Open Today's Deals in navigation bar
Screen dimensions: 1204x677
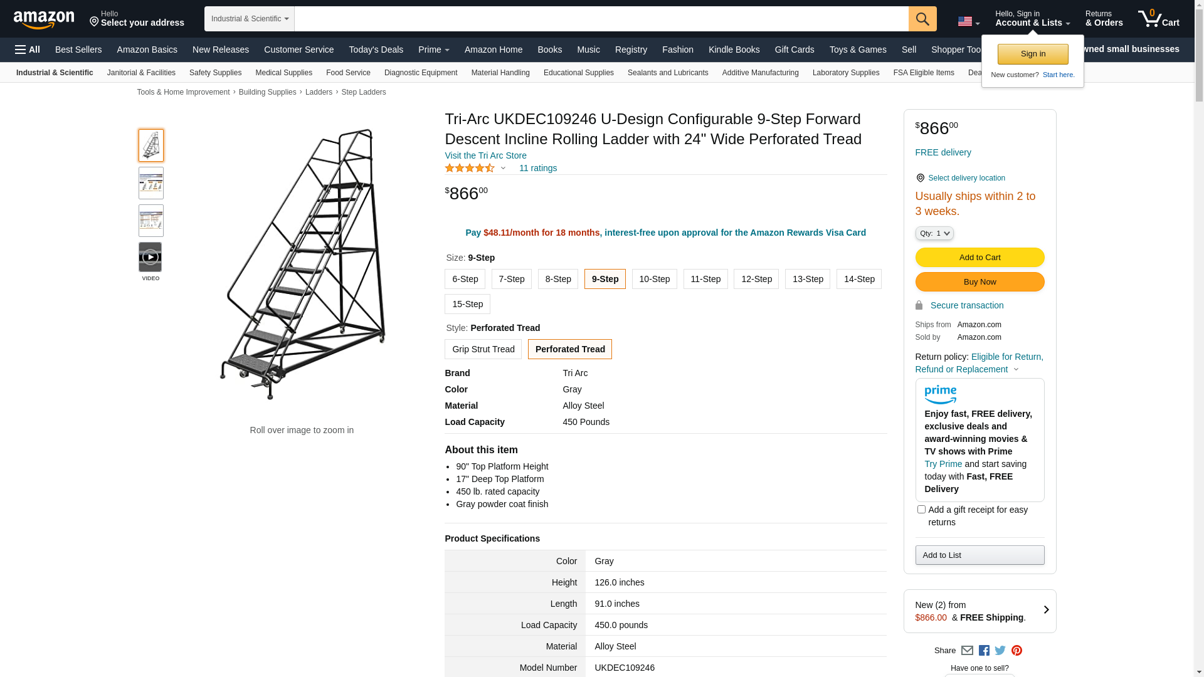[376, 50]
